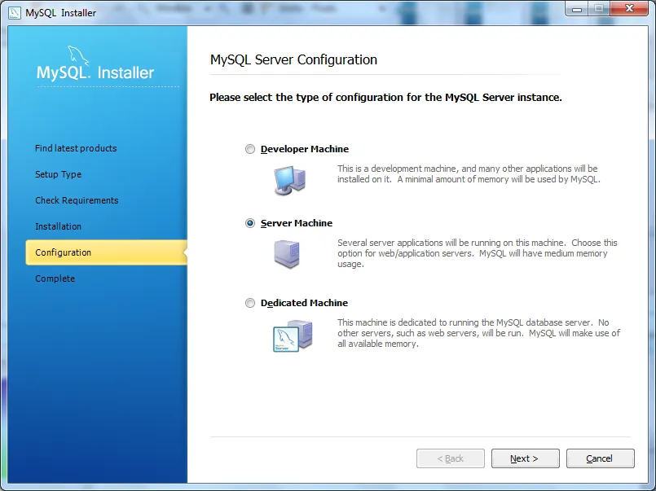Click the MySQL Server Configuration heading
The width and height of the screenshot is (656, 491).
click(x=293, y=59)
